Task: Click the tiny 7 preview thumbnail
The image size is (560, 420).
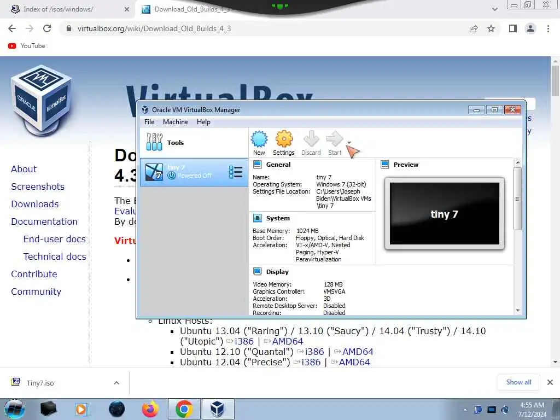Action: [x=444, y=214]
